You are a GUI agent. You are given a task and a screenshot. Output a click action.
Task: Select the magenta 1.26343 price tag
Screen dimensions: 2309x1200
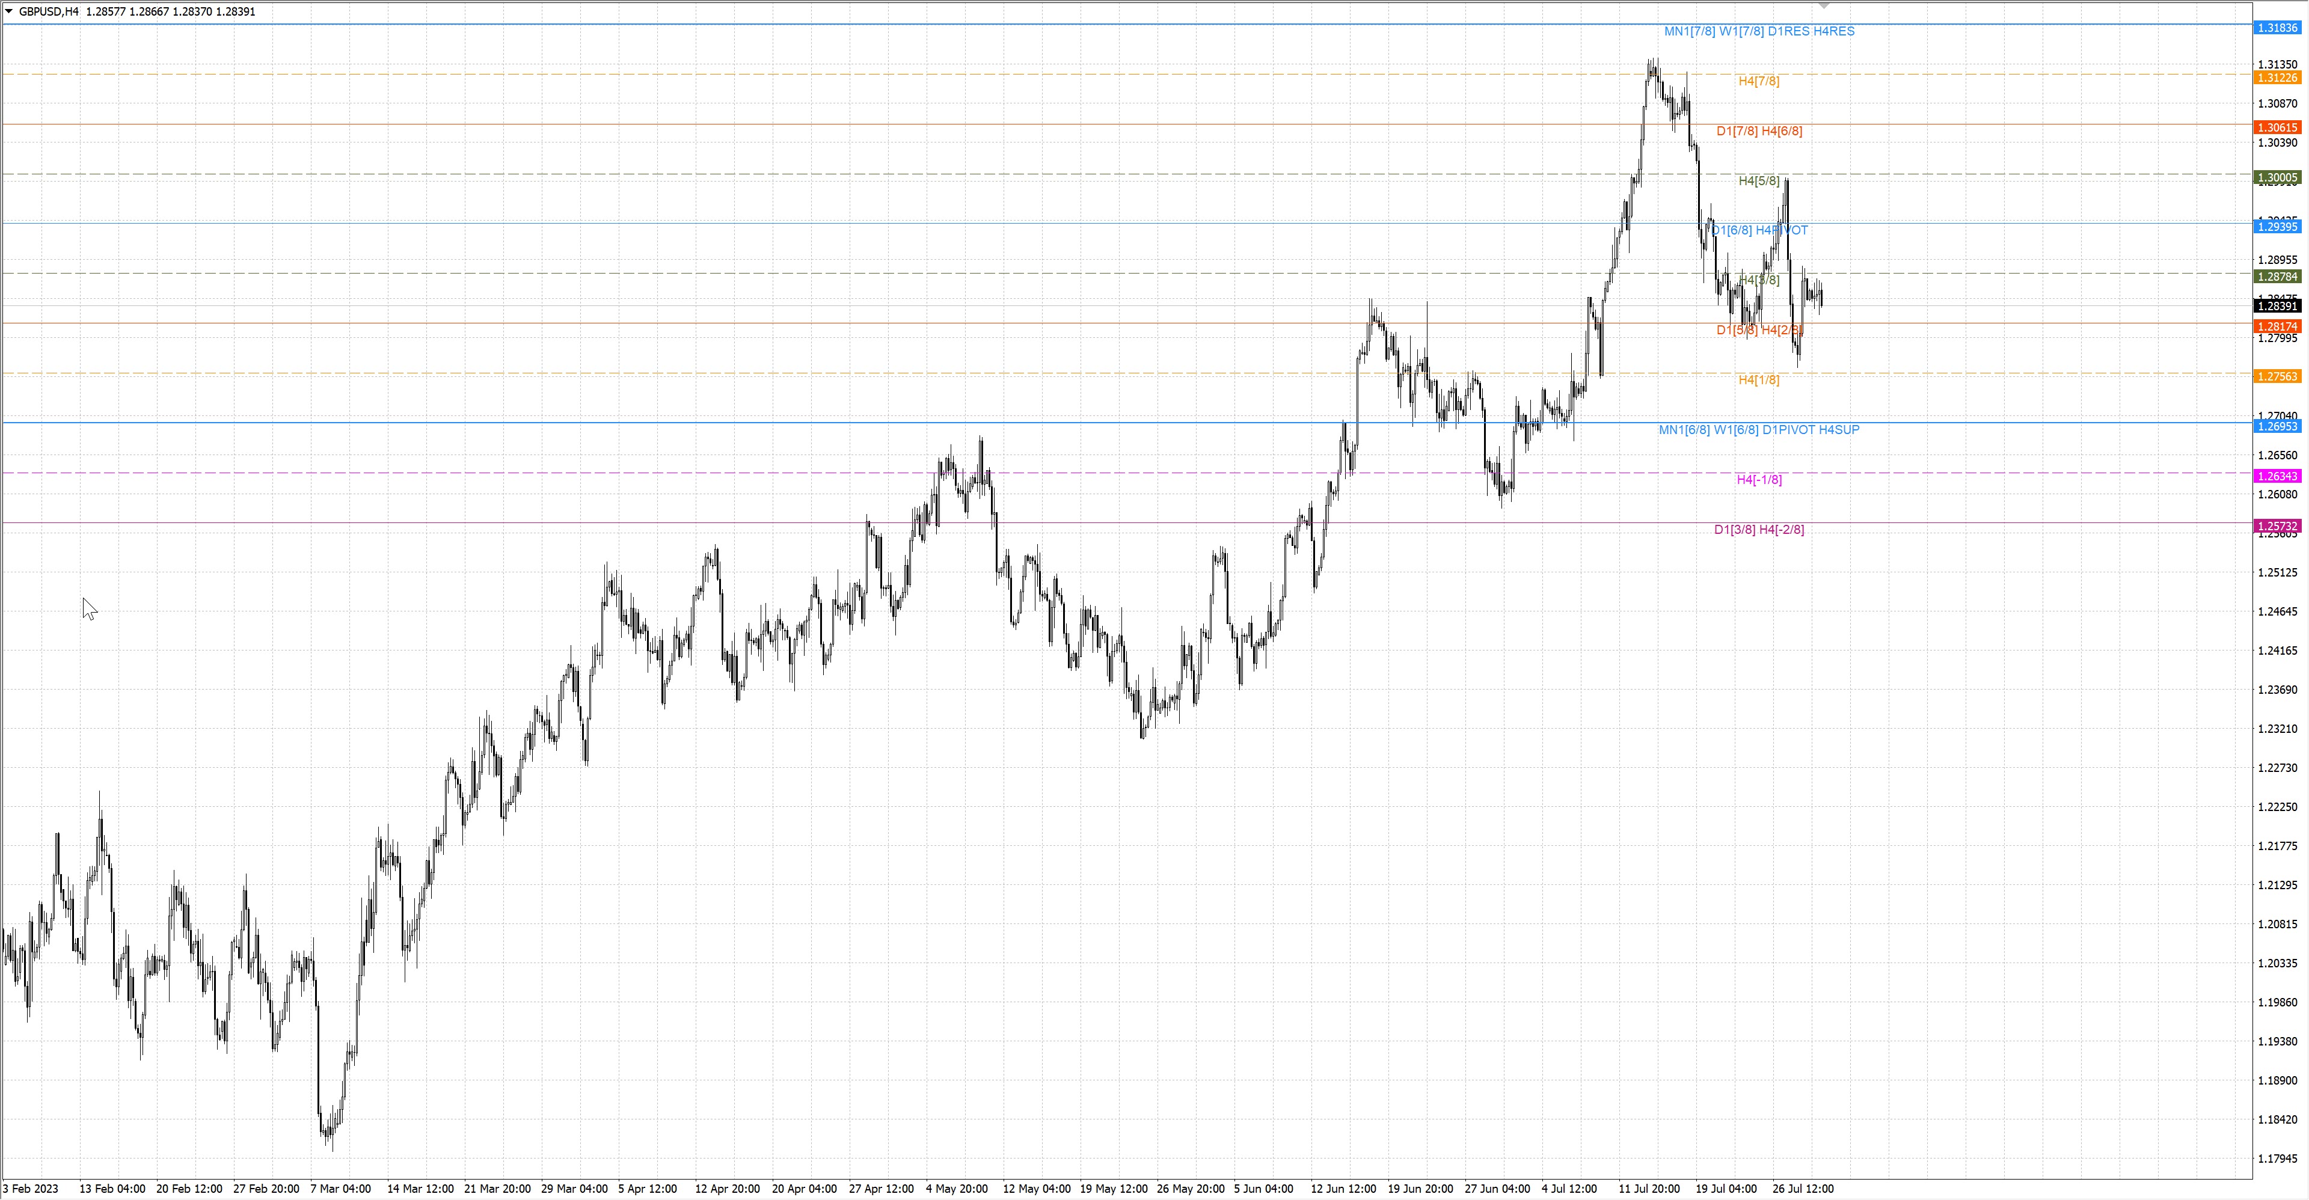click(x=2277, y=476)
